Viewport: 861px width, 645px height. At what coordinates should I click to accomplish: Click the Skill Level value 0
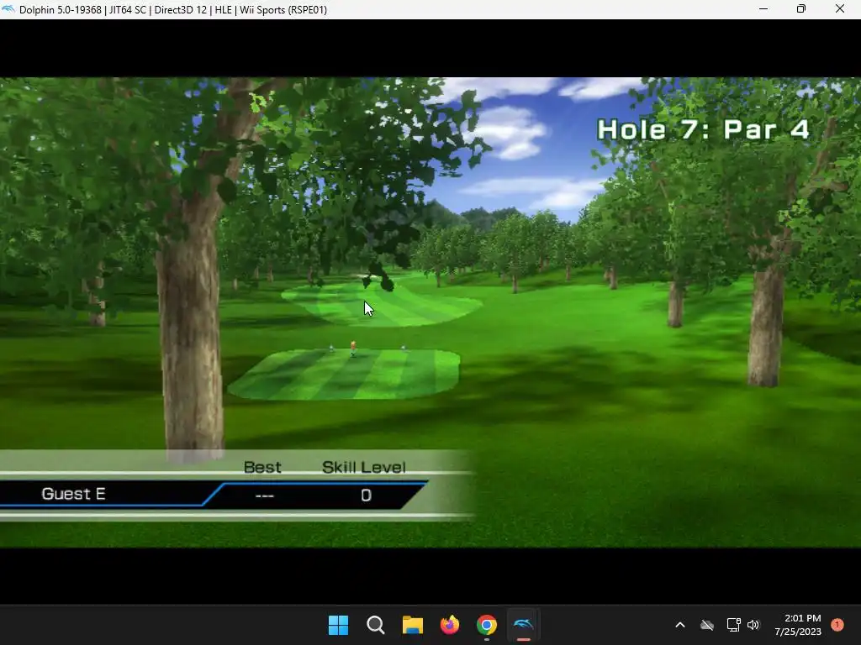pos(367,496)
